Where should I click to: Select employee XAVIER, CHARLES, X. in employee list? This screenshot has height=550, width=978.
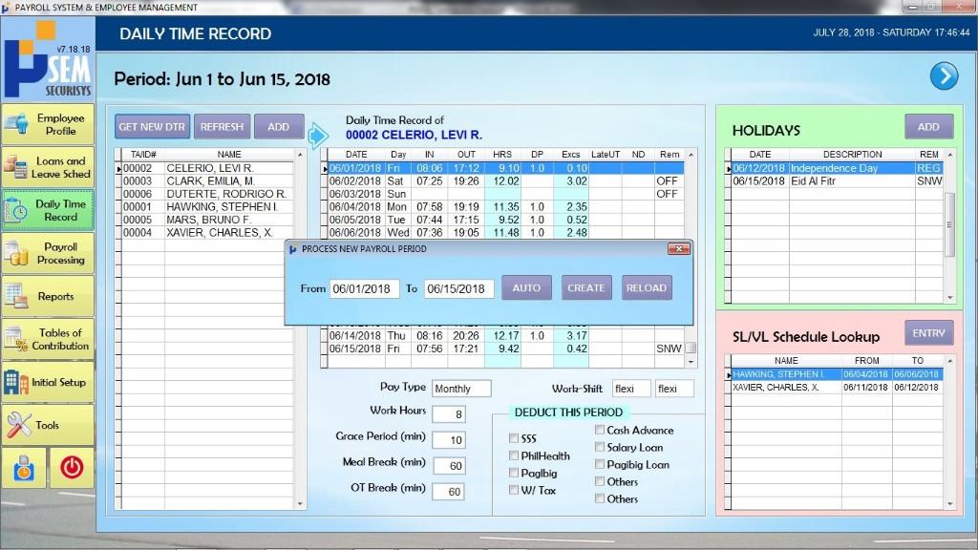tap(206, 233)
